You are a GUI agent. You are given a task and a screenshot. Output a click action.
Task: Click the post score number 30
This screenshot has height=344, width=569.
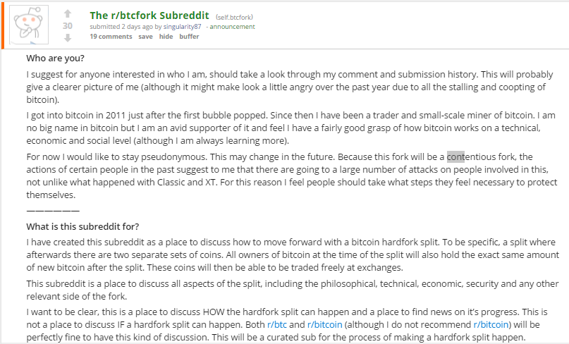(68, 26)
